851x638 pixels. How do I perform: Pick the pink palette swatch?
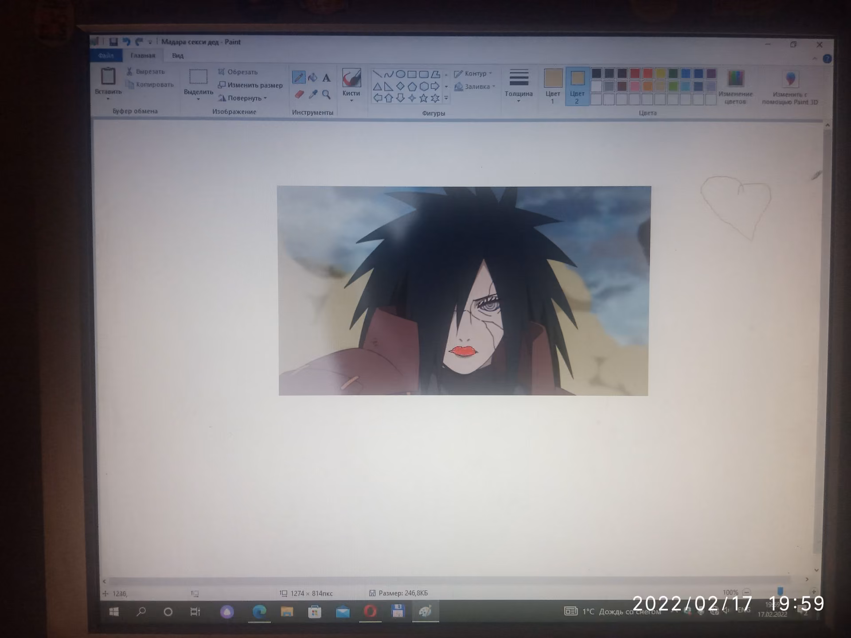635,86
